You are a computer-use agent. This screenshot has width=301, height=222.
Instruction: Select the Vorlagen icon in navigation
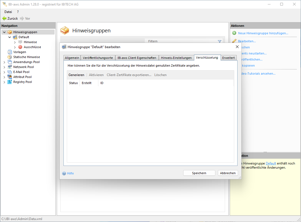click(10, 52)
